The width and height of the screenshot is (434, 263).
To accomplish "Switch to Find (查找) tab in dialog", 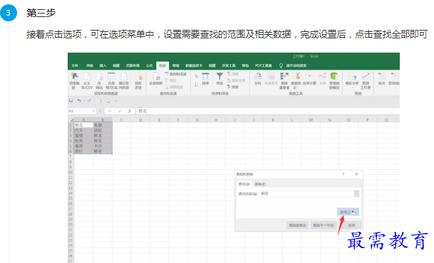I will (244, 184).
